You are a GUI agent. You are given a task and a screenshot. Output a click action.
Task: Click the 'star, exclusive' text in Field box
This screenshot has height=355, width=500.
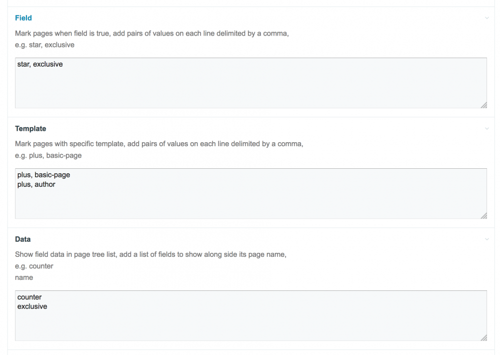point(40,65)
